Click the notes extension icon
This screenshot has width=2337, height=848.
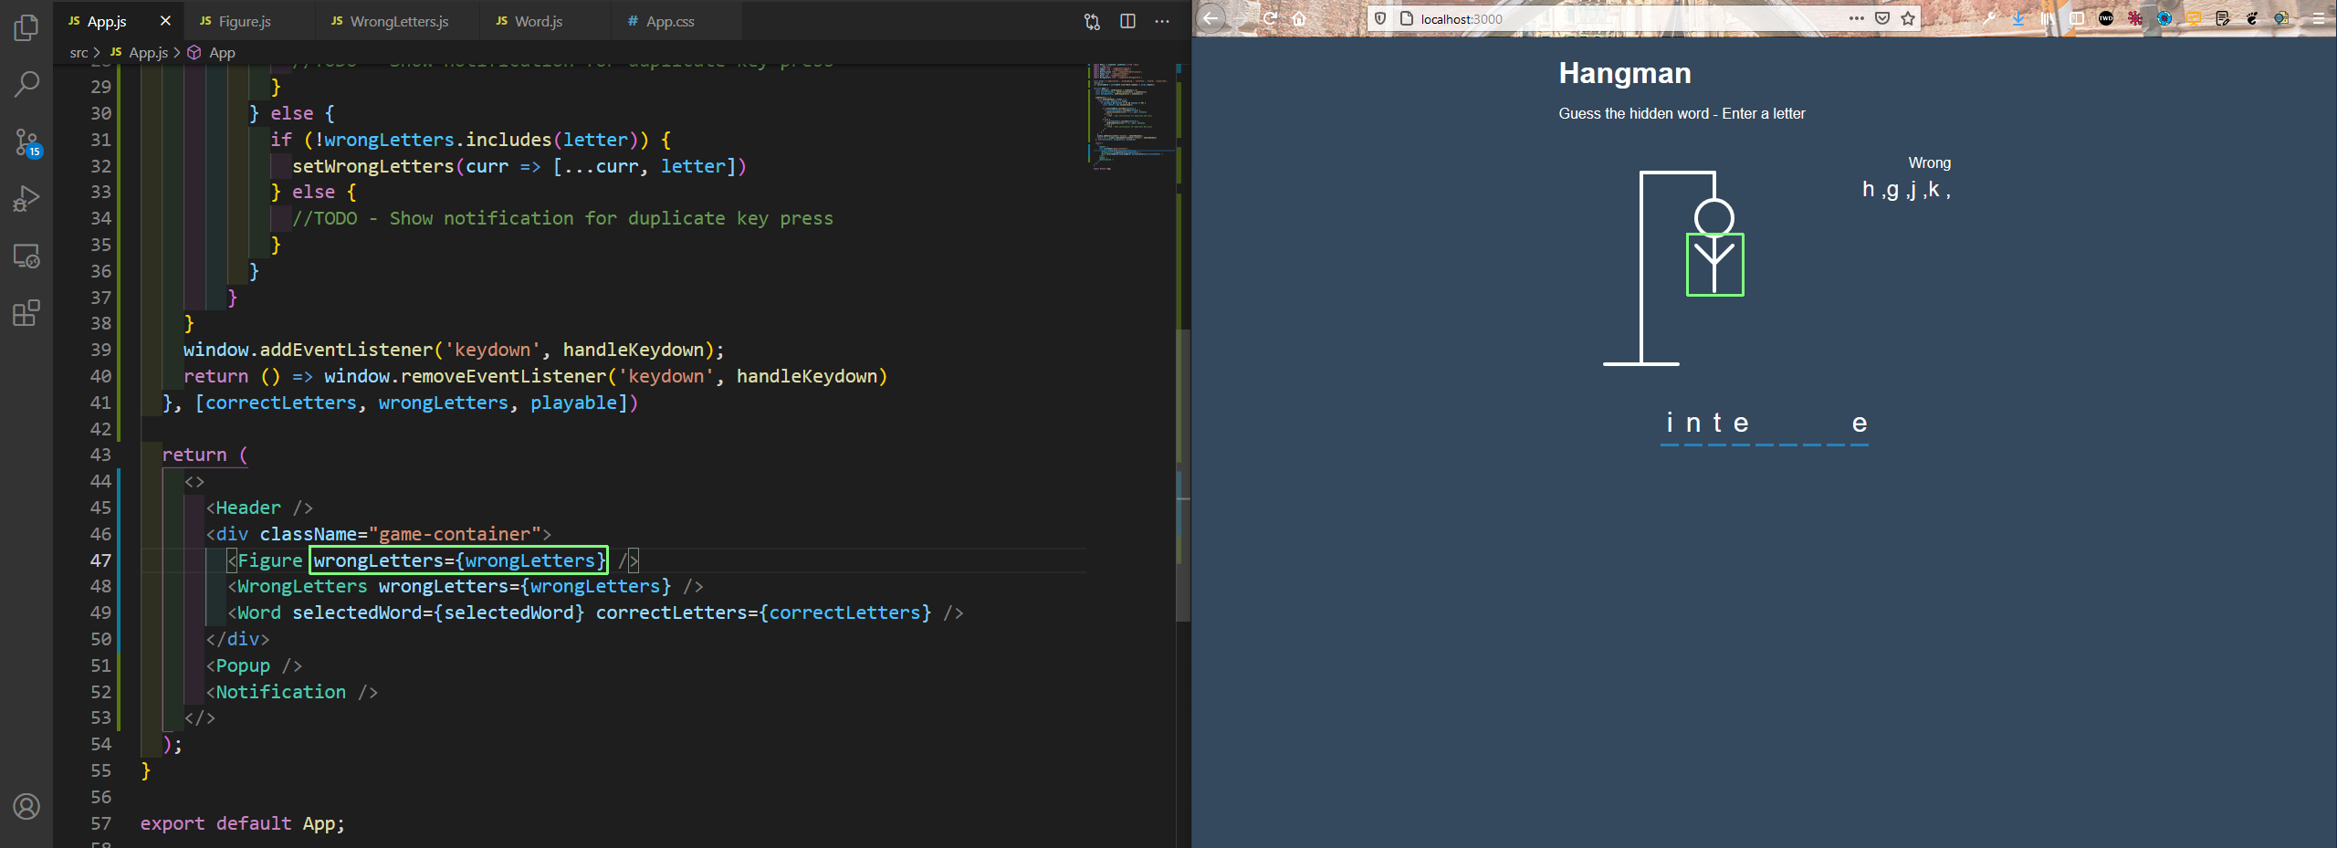coord(2223,18)
